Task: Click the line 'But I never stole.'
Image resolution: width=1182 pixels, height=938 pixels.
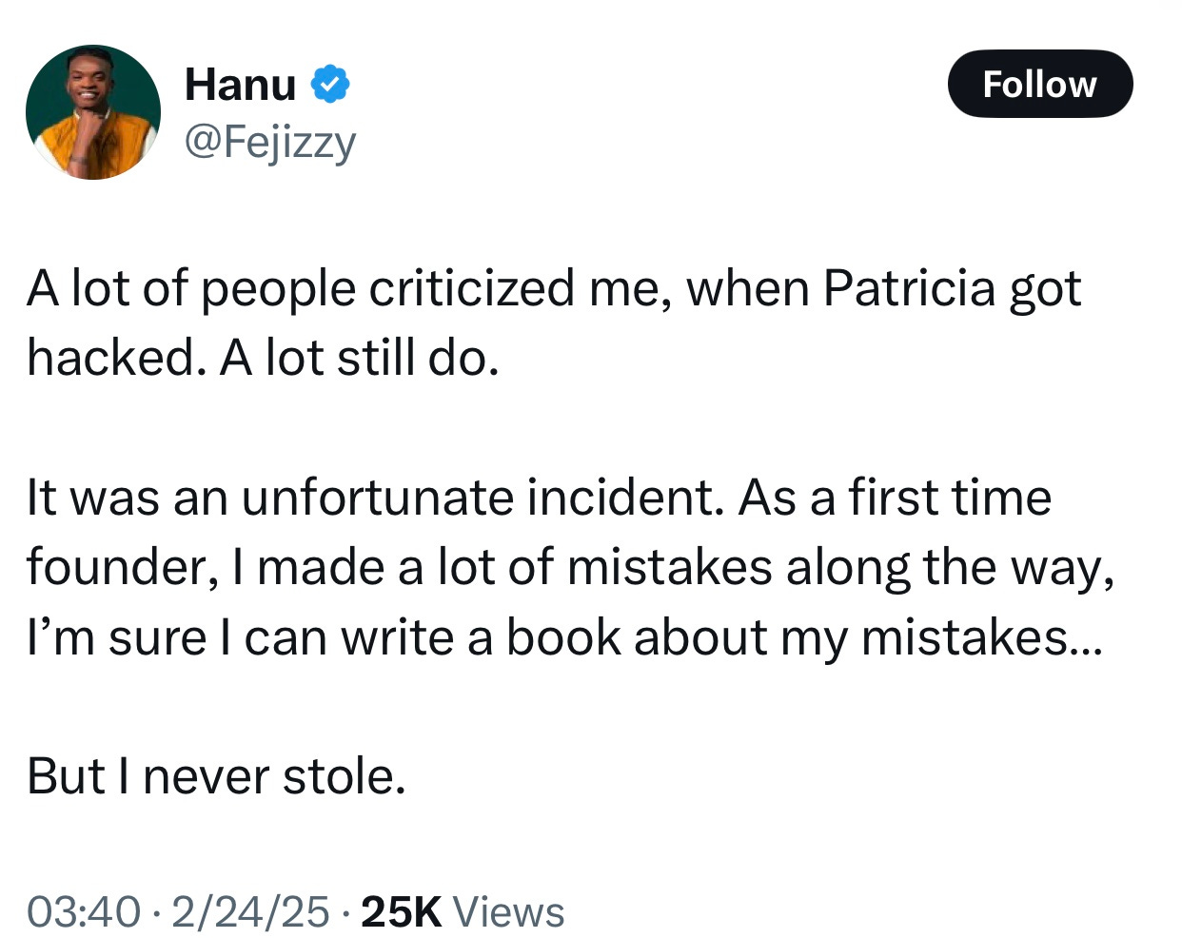Action: tap(217, 776)
